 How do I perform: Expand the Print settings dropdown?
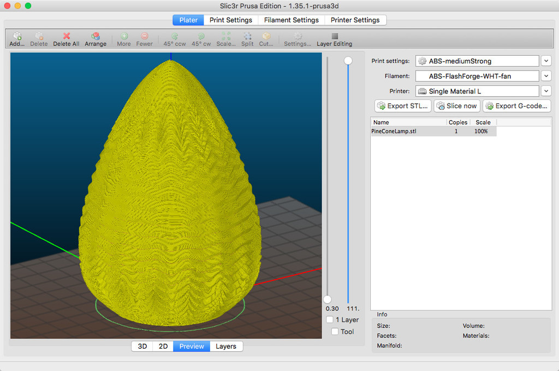click(546, 61)
